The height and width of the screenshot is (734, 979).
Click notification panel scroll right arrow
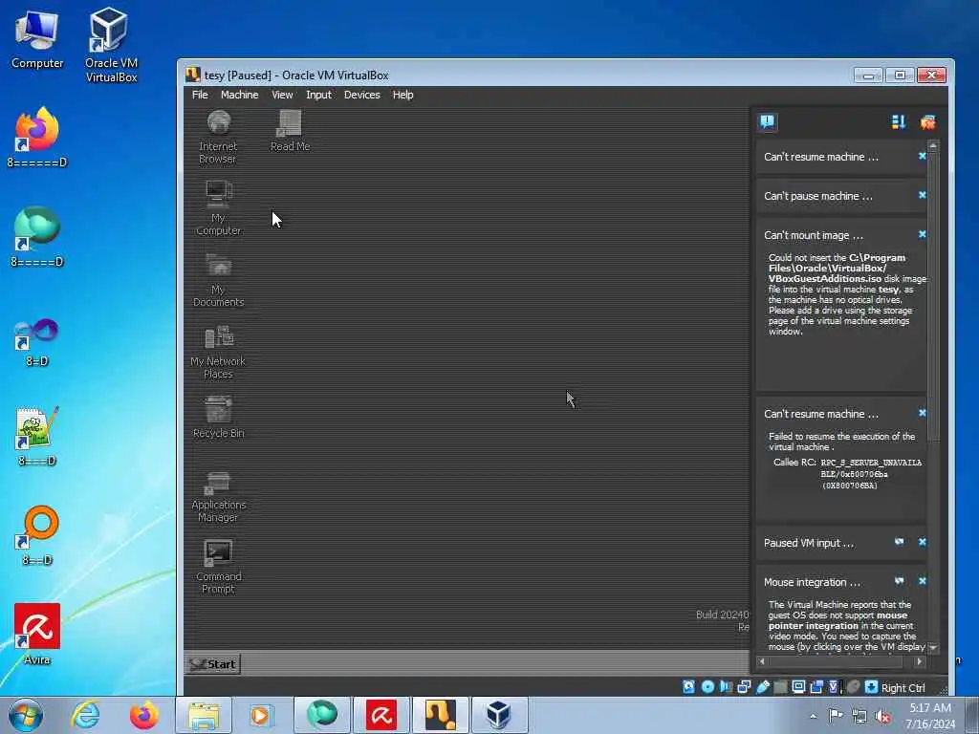[x=919, y=661]
